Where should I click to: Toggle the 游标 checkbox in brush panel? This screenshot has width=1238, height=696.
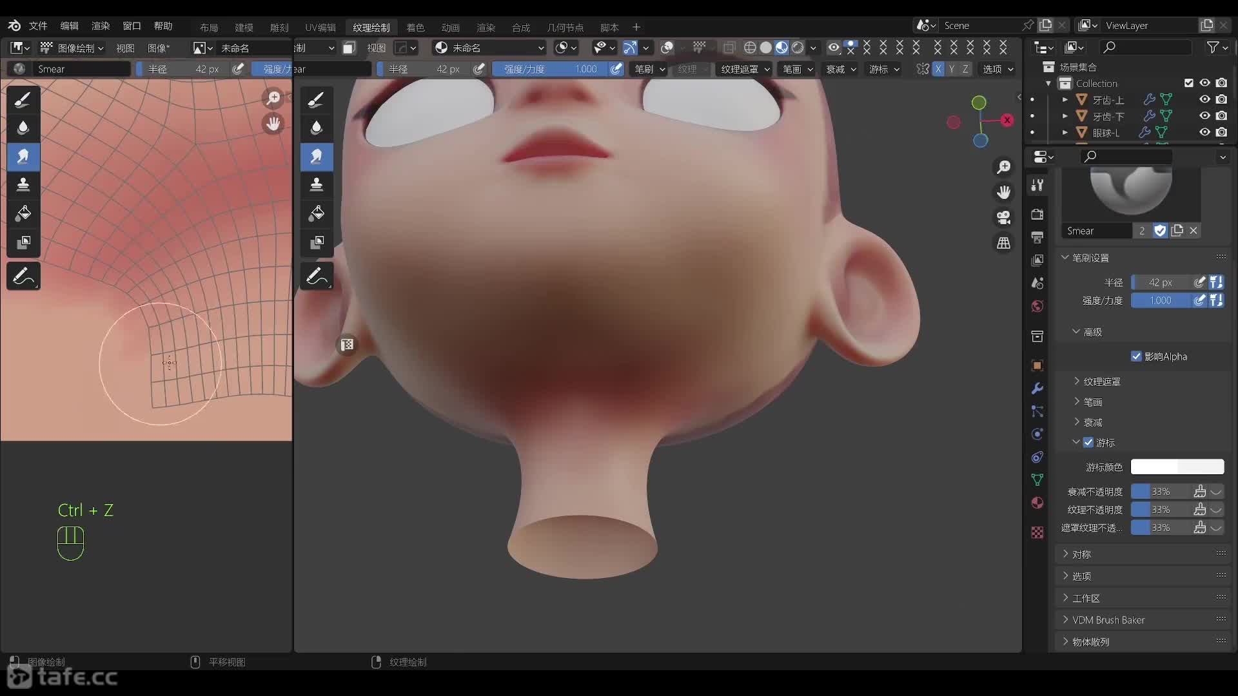coord(1088,443)
